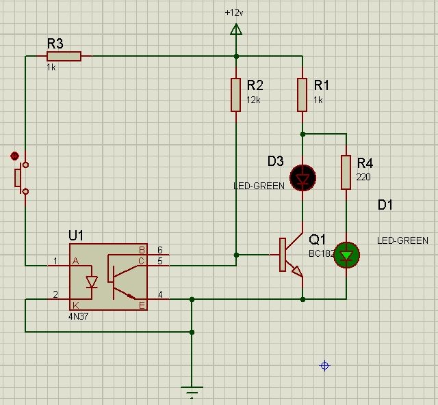
Task: Select the dark D3 LED symbol
Action: pyautogui.click(x=302, y=178)
